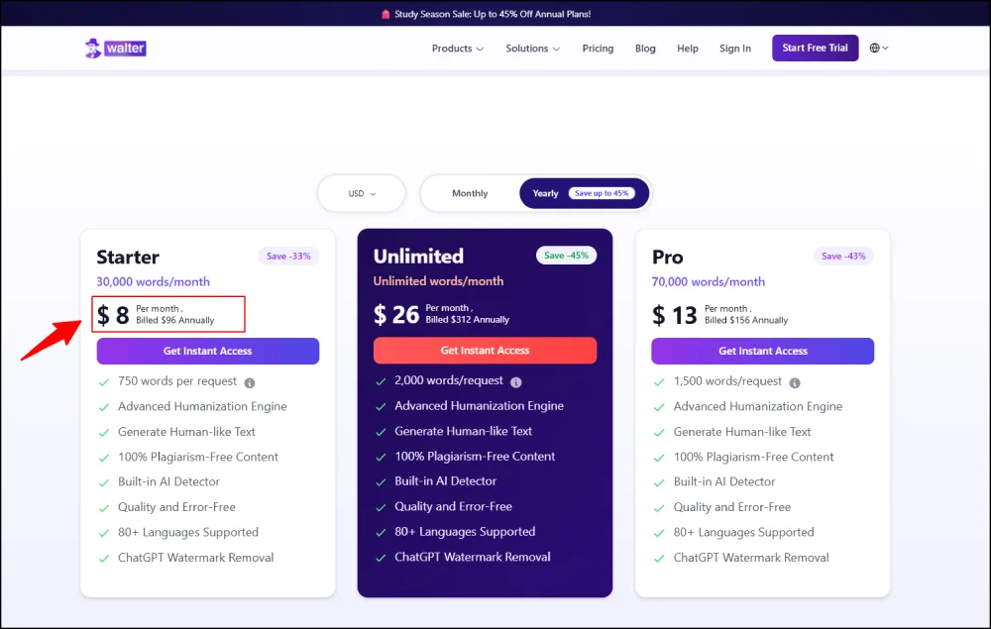Viewport: 991px width, 629px height.
Task: Expand the Solutions dropdown menu
Action: [x=532, y=48]
